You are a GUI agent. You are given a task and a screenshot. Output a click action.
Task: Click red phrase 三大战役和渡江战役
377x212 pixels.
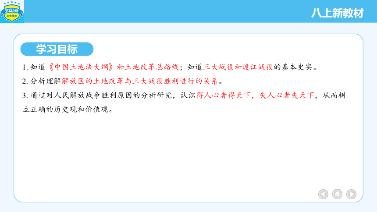tap(238, 67)
